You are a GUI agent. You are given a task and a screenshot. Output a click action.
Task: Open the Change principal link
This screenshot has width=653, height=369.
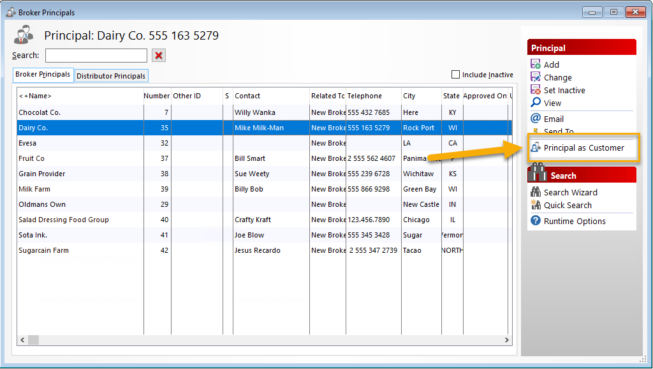pyautogui.click(x=557, y=77)
